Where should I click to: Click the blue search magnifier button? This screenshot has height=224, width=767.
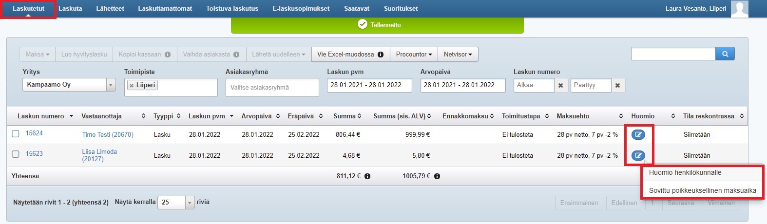point(725,54)
